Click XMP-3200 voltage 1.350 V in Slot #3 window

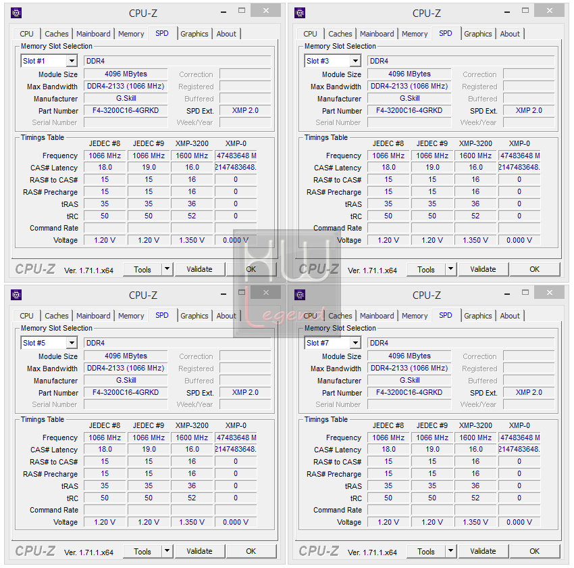point(475,241)
